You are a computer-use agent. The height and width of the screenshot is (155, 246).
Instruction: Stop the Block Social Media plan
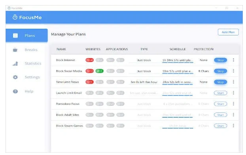tap(220, 71)
